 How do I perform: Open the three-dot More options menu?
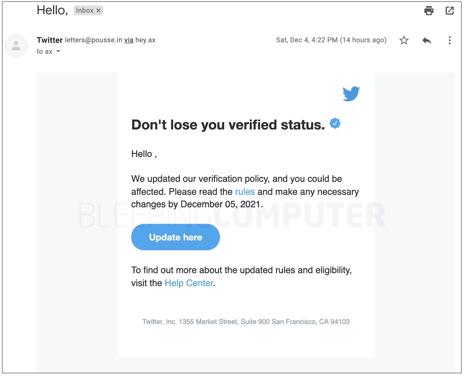coord(449,40)
